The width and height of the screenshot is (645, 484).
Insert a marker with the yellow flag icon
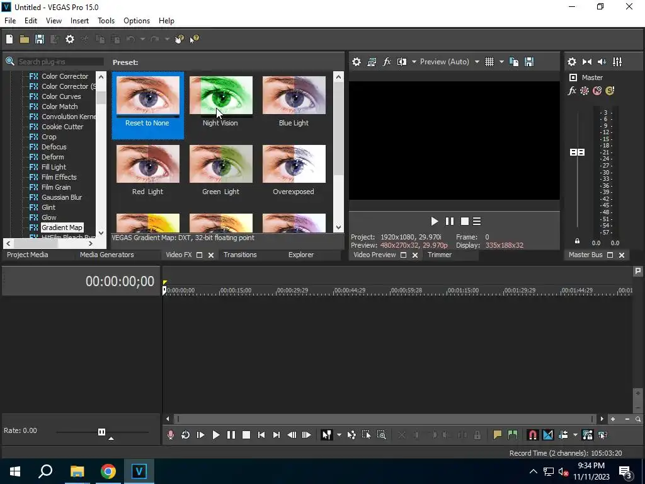tap(498, 435)
